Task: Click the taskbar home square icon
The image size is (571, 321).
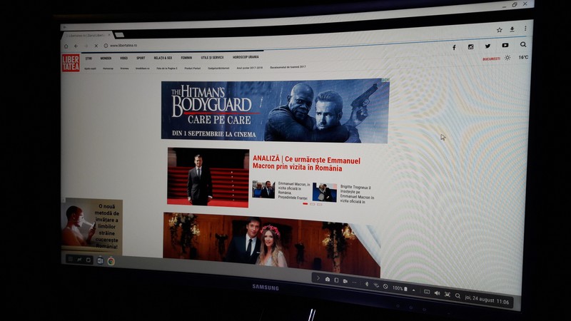Action: [88, 260]
